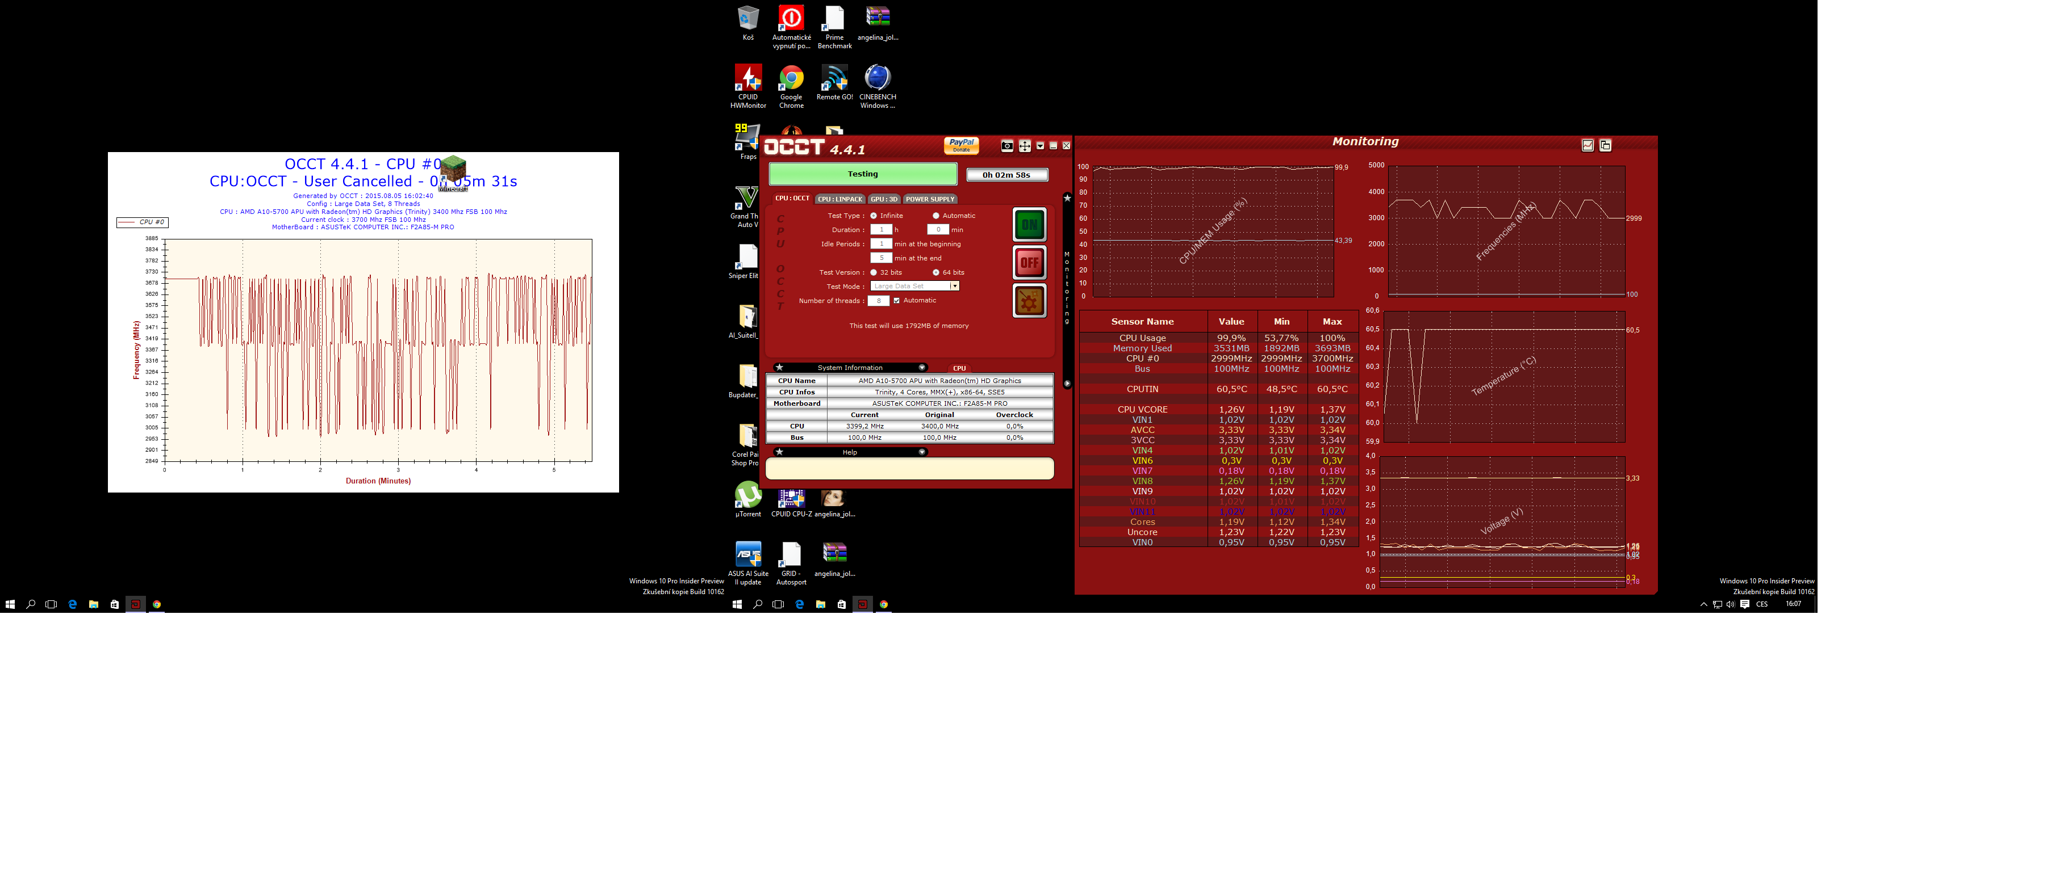Select the CPU:OCCT tab
The height and width of the screenshot is (875, 2047).
[792, 199]
